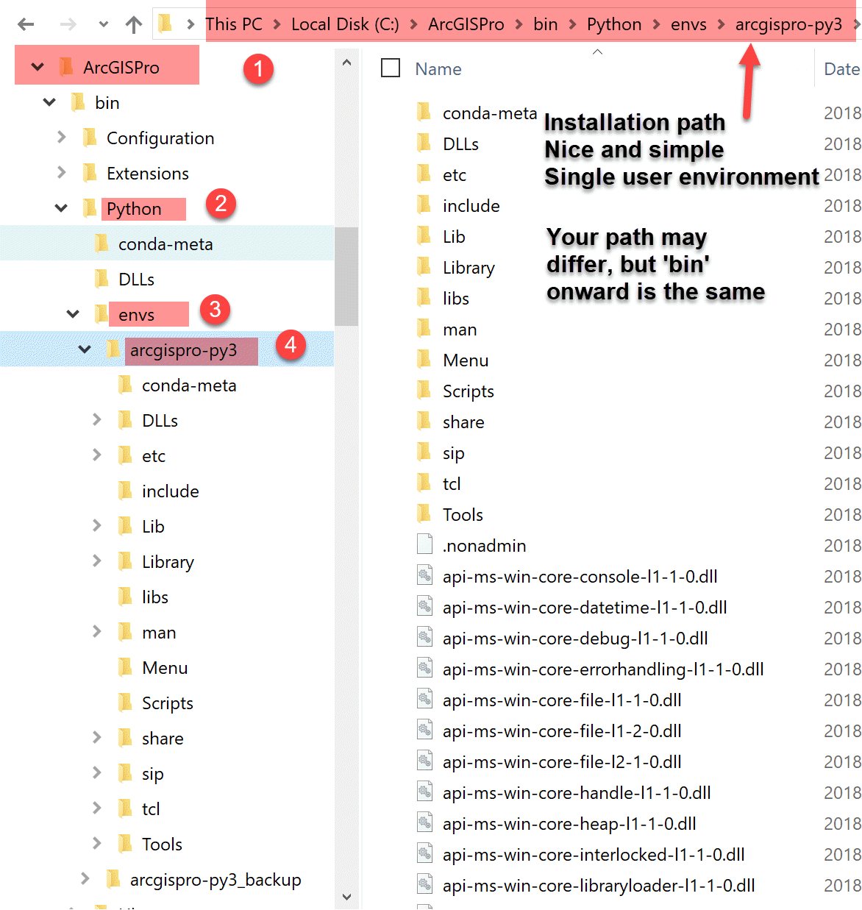The width and height of the screenshot is (862, 910).
Task: Click conda-meta folder icon in file list
Action: (424, 113)
